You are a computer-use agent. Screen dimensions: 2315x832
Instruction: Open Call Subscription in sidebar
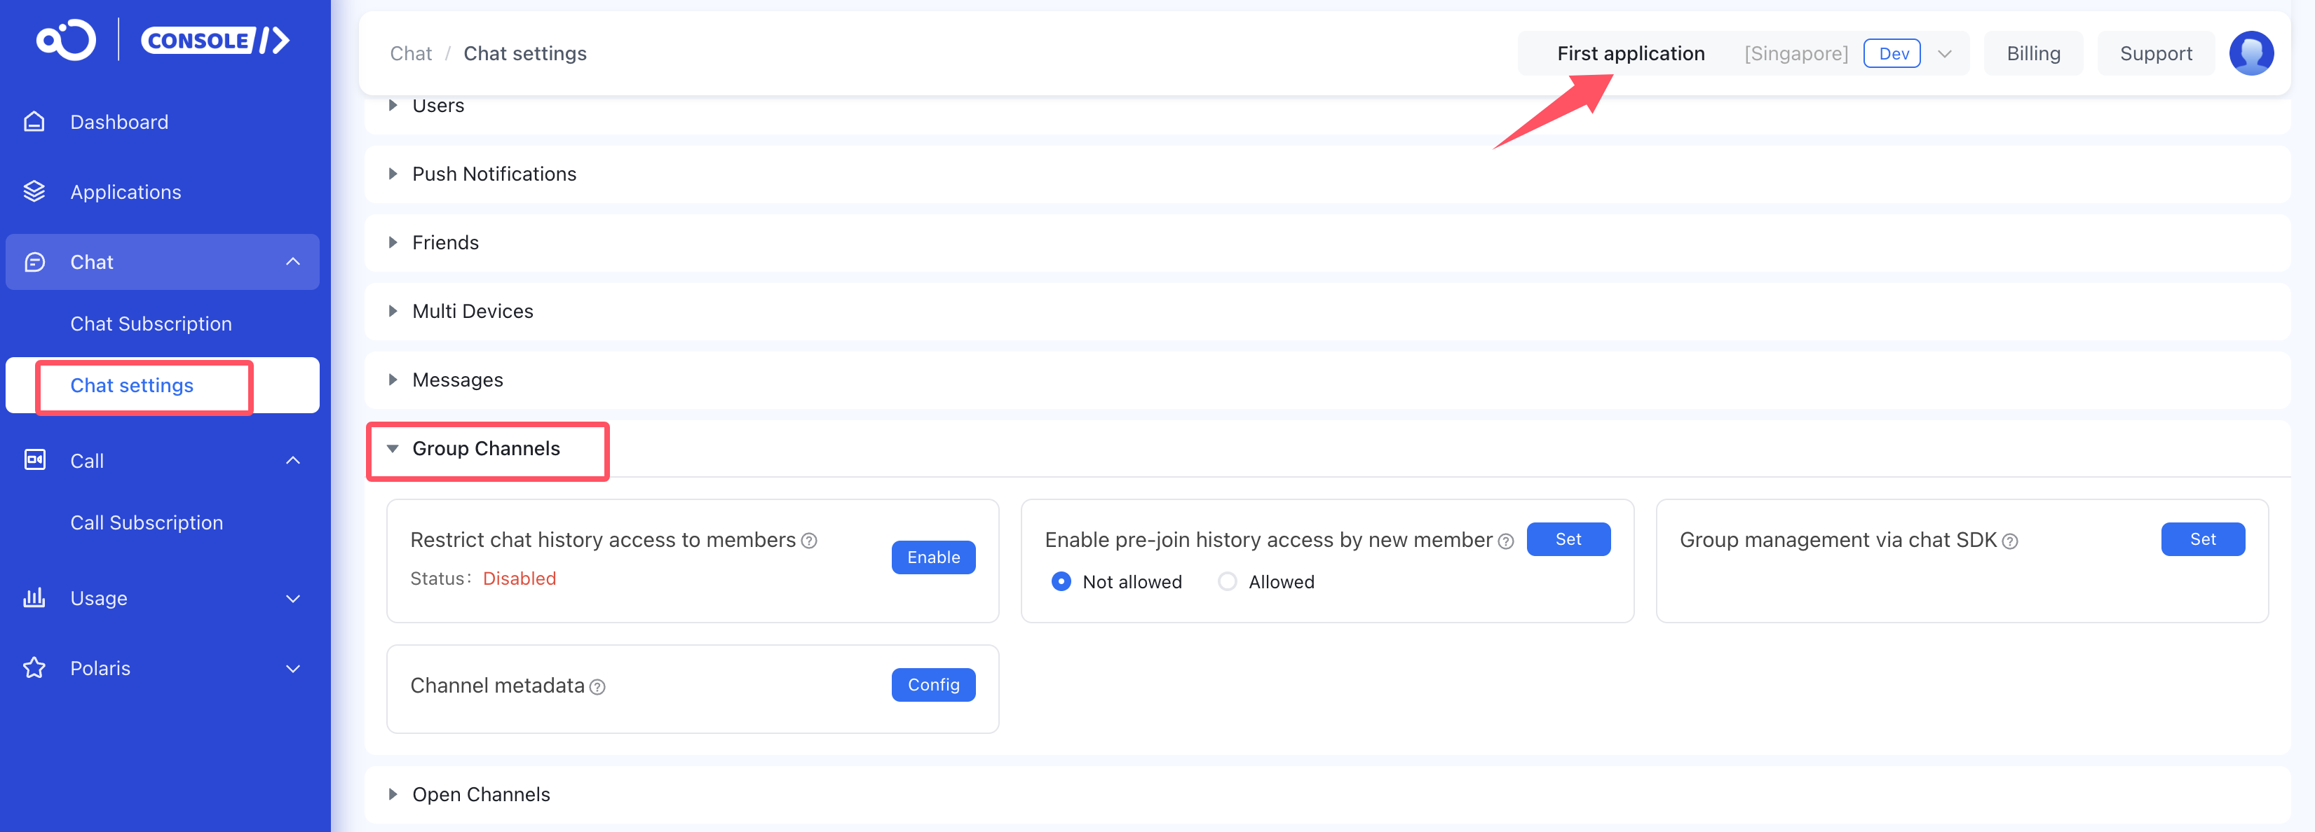[x=147, y=523]
